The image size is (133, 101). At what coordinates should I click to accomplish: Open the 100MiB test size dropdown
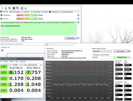[17, 65]
